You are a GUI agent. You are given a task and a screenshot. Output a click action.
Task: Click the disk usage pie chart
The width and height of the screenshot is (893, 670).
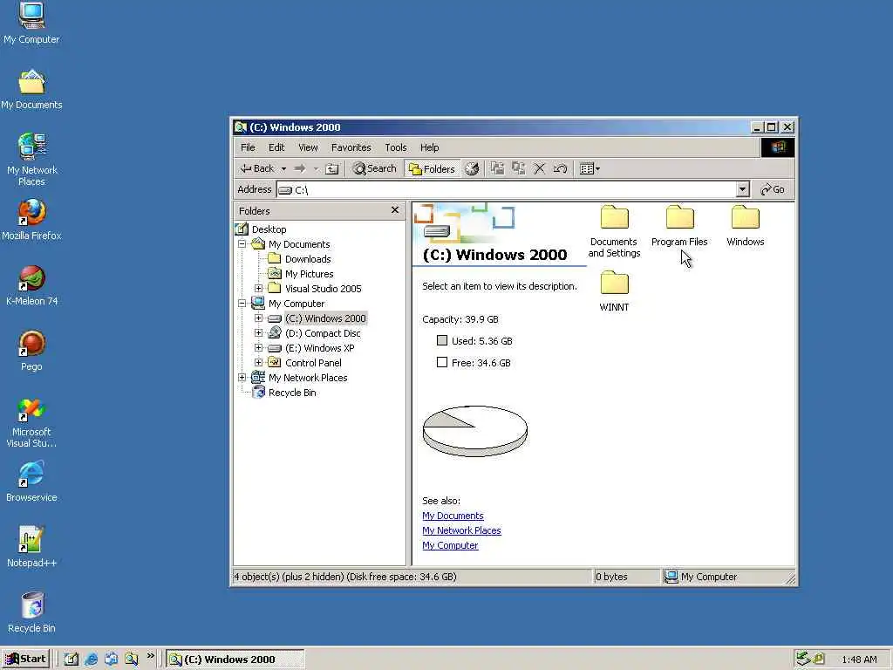click(475, 431)
